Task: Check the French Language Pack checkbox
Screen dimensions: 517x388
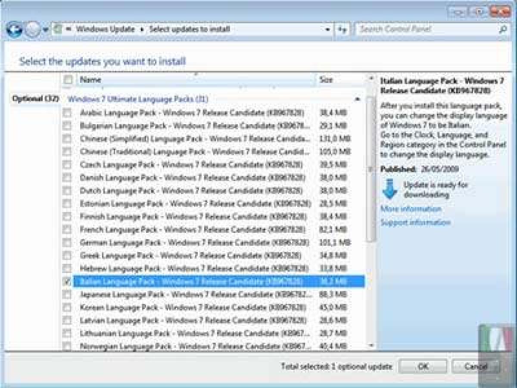Action: click(x=67, y=229)
